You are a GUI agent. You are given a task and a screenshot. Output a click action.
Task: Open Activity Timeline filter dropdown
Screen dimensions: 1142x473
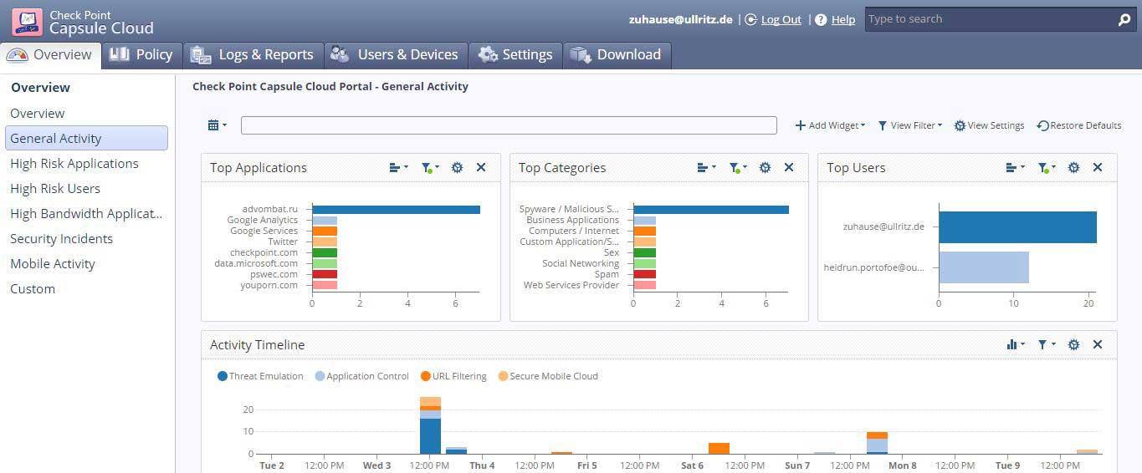pos(1047,344)
